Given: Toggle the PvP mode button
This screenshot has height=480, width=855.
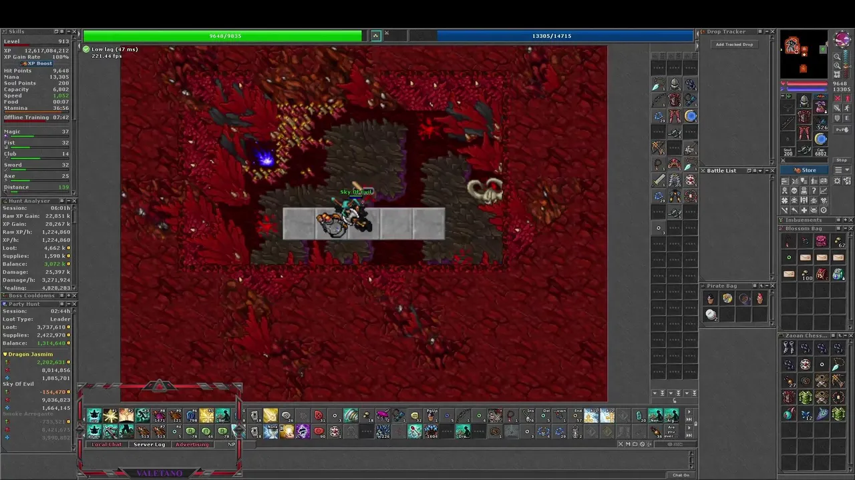Looking at the screenshot, I should pos(842,130).
